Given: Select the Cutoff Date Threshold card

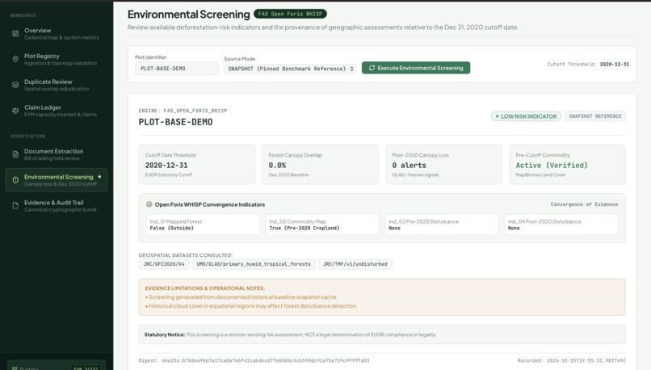Looking at the screenshot, I should coord(197,165).
